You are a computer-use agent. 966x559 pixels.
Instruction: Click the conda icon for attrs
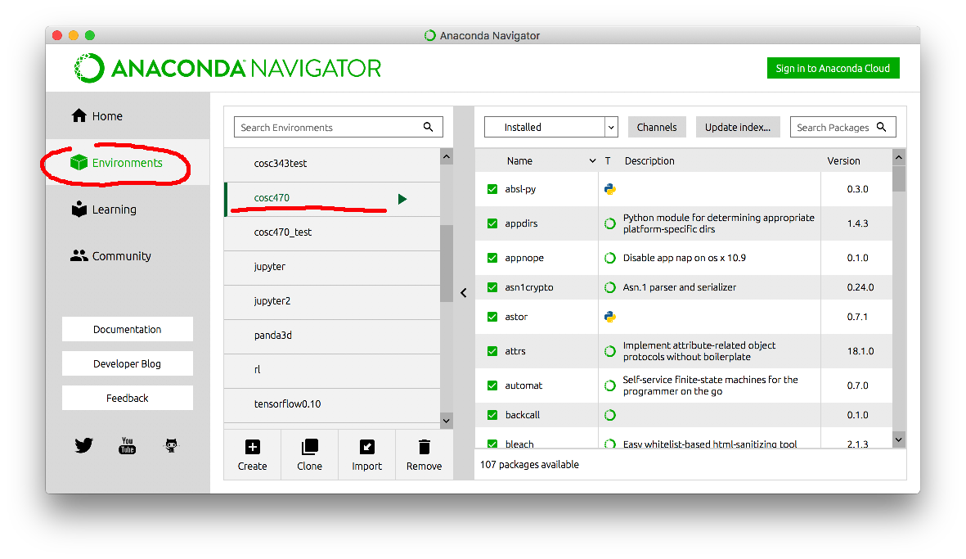(610, 351)
